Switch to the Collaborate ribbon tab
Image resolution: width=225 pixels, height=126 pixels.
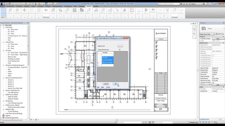68,6
